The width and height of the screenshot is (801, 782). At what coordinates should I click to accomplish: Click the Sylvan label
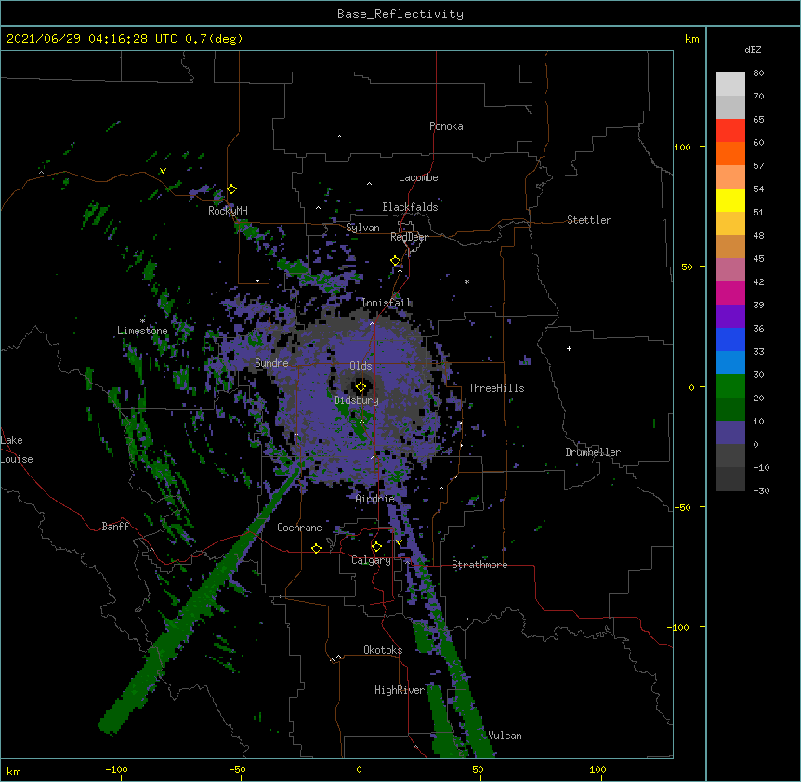pos(362,228)
